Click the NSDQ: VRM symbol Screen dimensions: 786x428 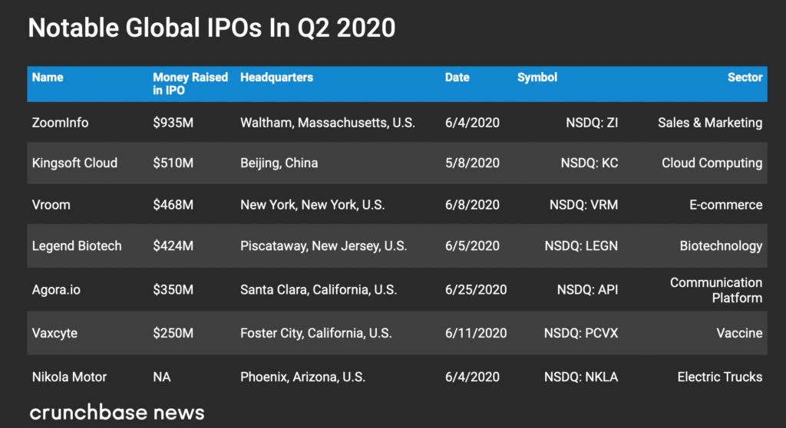point(584,205)
